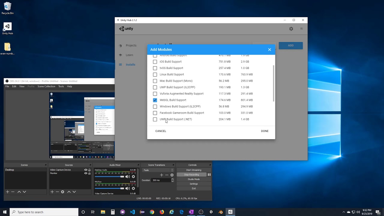The height and width of the screenshot is (216, 384).
Task: Adjust the Desktop Audio volume slider
Action: pyautogui.click(x=122, y=177)
